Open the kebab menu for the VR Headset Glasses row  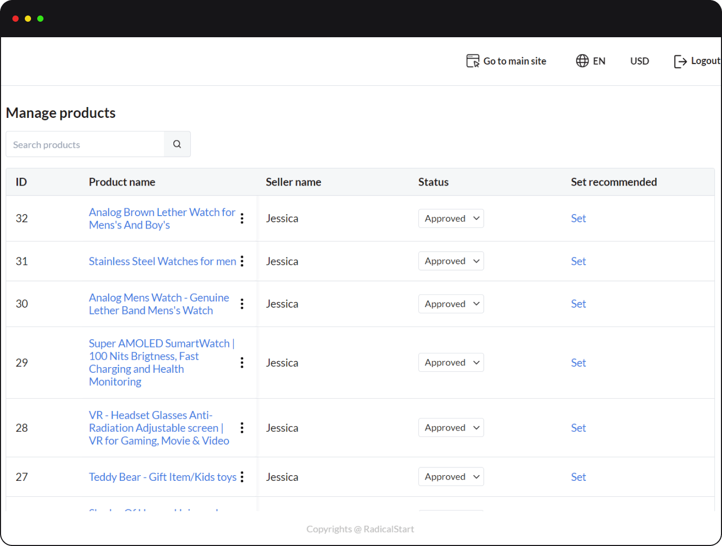(242, 428)
